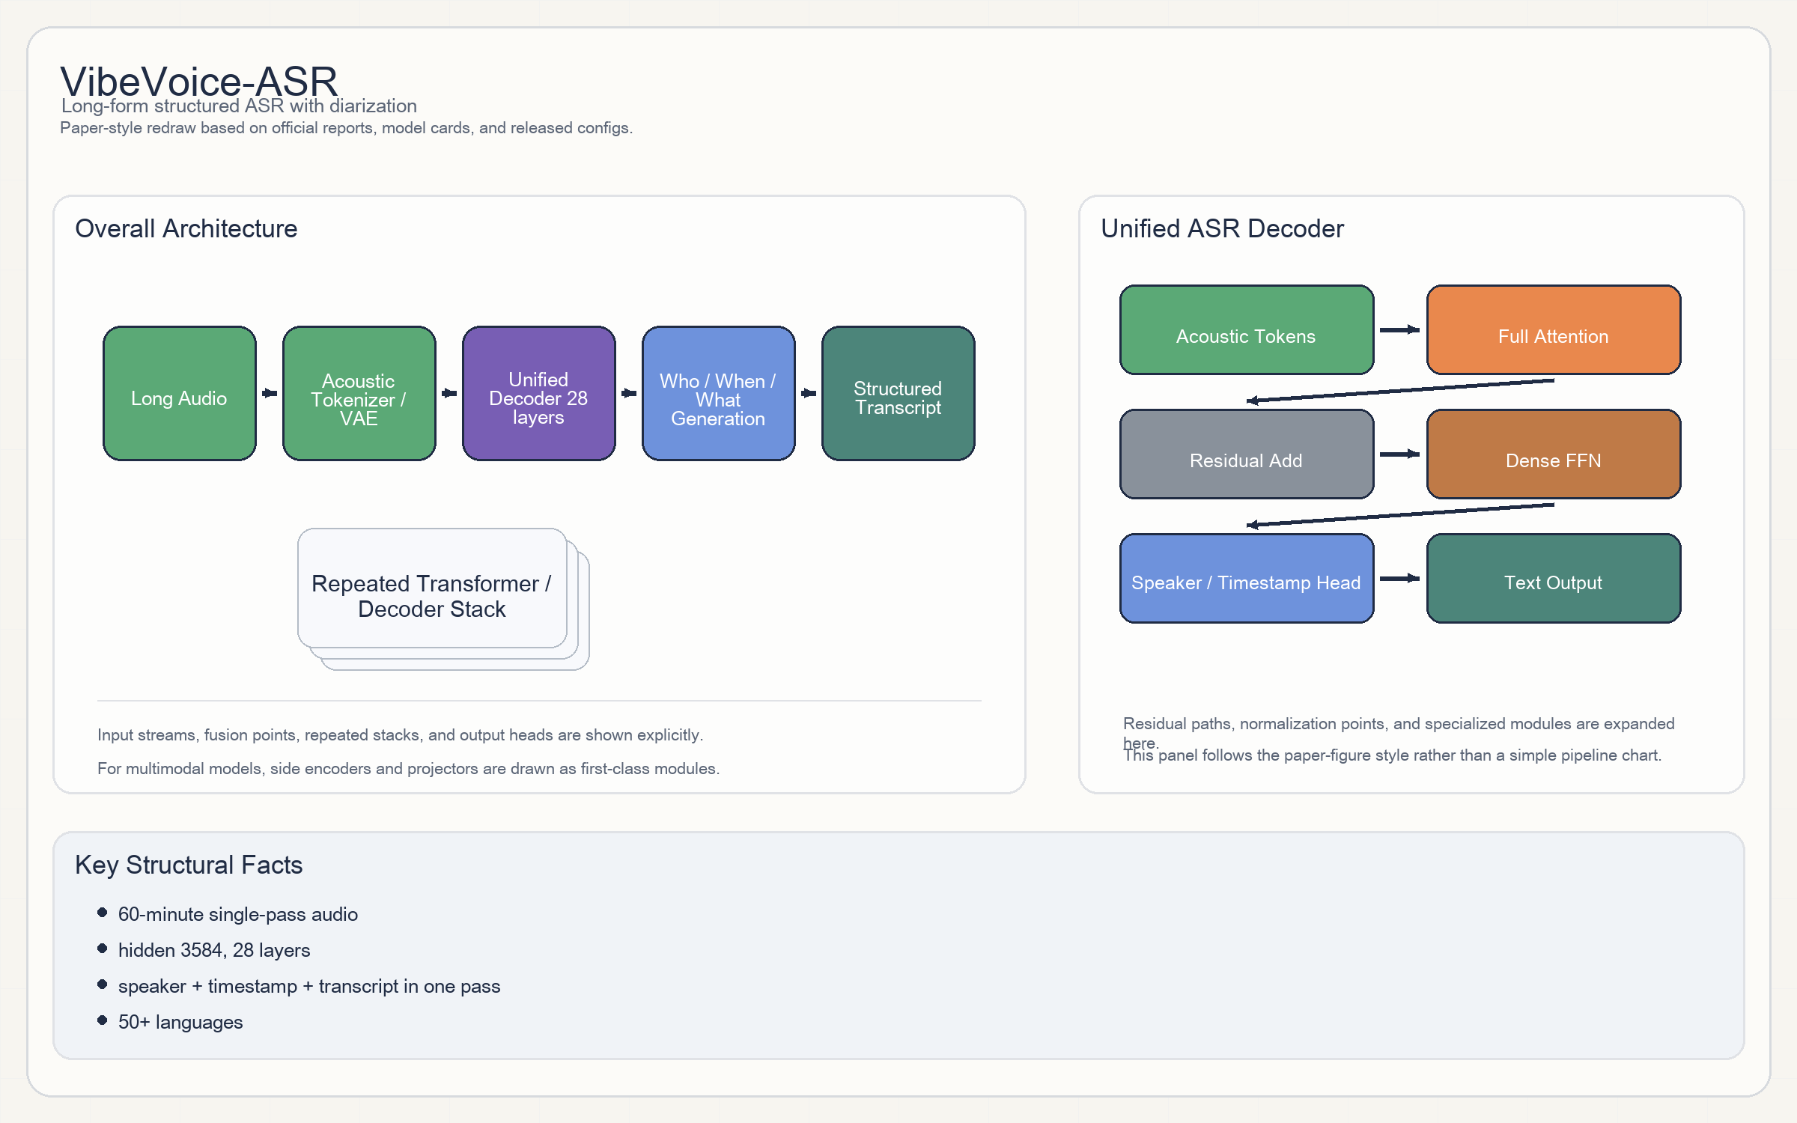Viewport: 1797px width, 1123px height.
Task: Click the arrow between Acoustic Tokens and Full Attention
Action: pyautogui.click(x=1399, y=329)
